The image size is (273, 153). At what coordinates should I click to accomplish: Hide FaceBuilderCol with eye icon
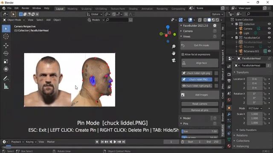269,37
